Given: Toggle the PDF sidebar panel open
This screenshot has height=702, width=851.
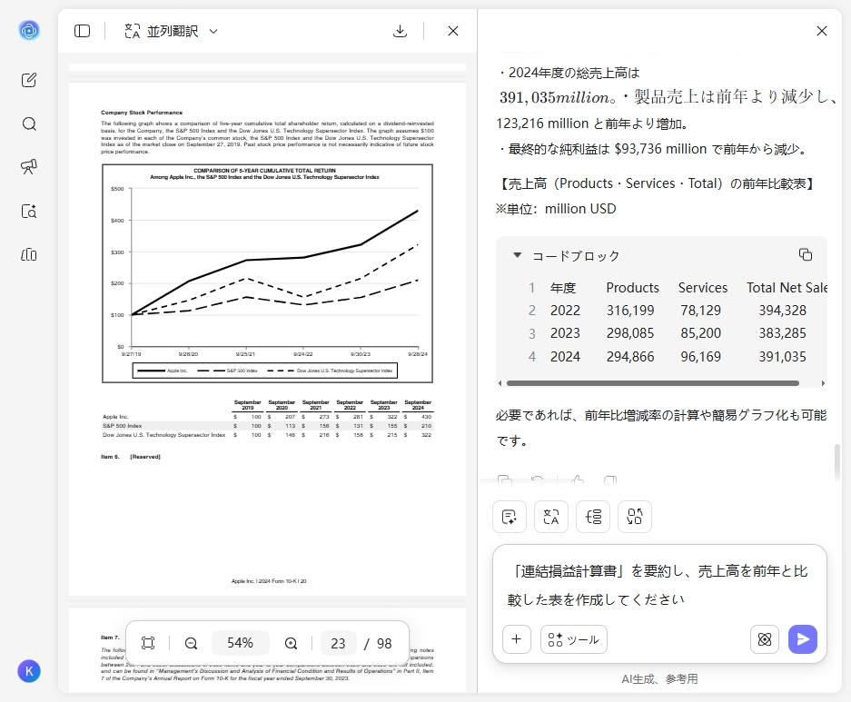Looking at the screenshot, I should (82, 30).
